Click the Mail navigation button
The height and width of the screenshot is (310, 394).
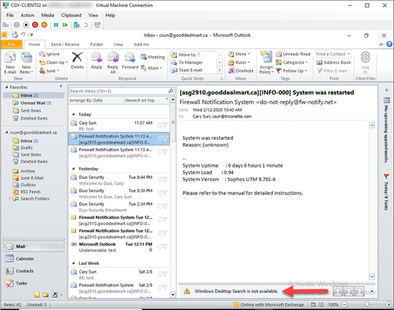pyautogui.click(x=33, y=246)
